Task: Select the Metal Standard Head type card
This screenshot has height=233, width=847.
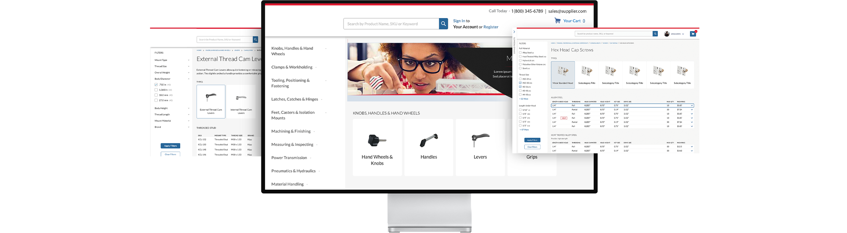Action: 563,75
